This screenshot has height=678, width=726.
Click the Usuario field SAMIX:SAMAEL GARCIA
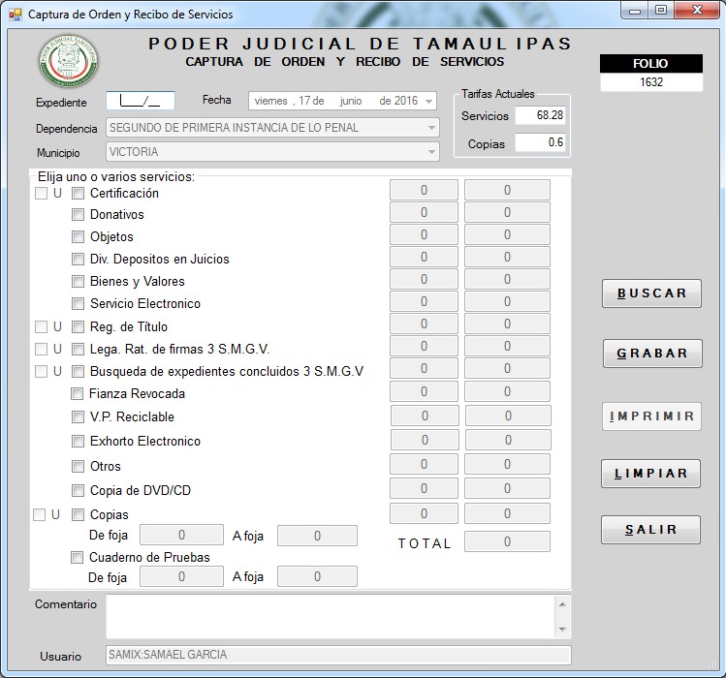[338, 655]
